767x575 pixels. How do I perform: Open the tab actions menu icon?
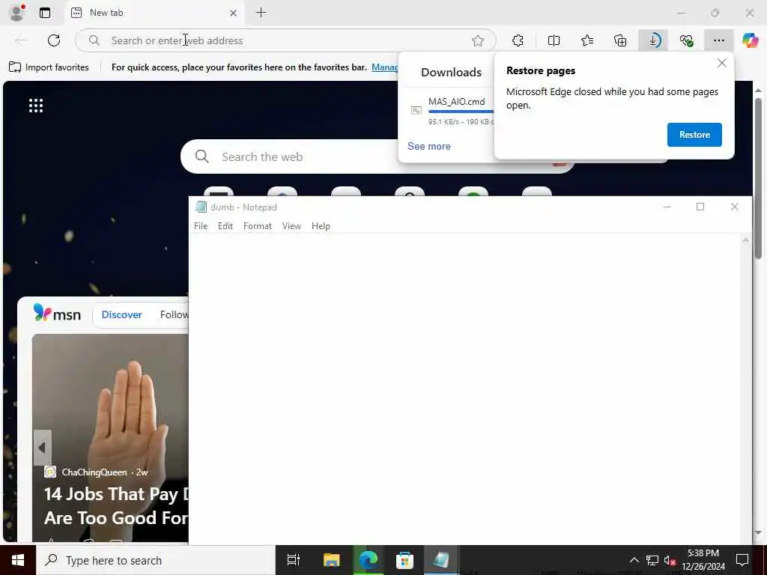point(45,13)
